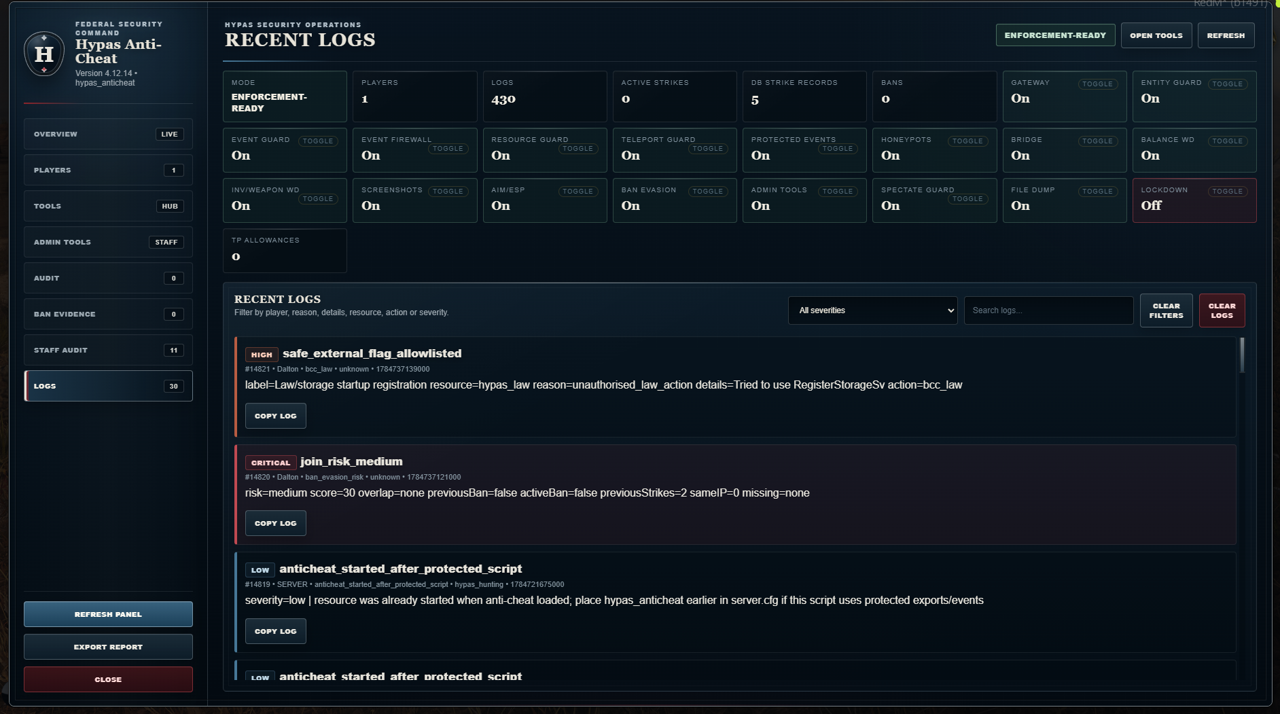Click the Hypas H shield logo

coord(44,54)
